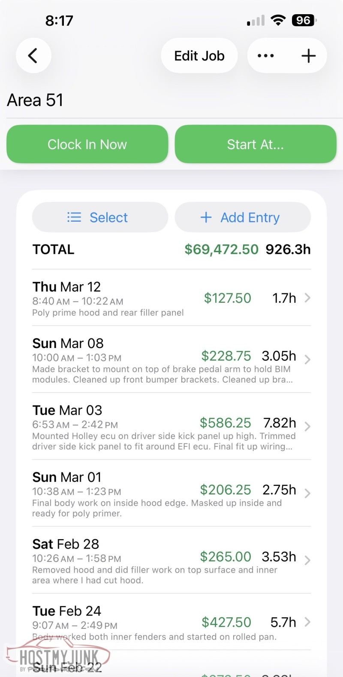
Task: Tap the list icon beside Select
Action: click(74, 217)
